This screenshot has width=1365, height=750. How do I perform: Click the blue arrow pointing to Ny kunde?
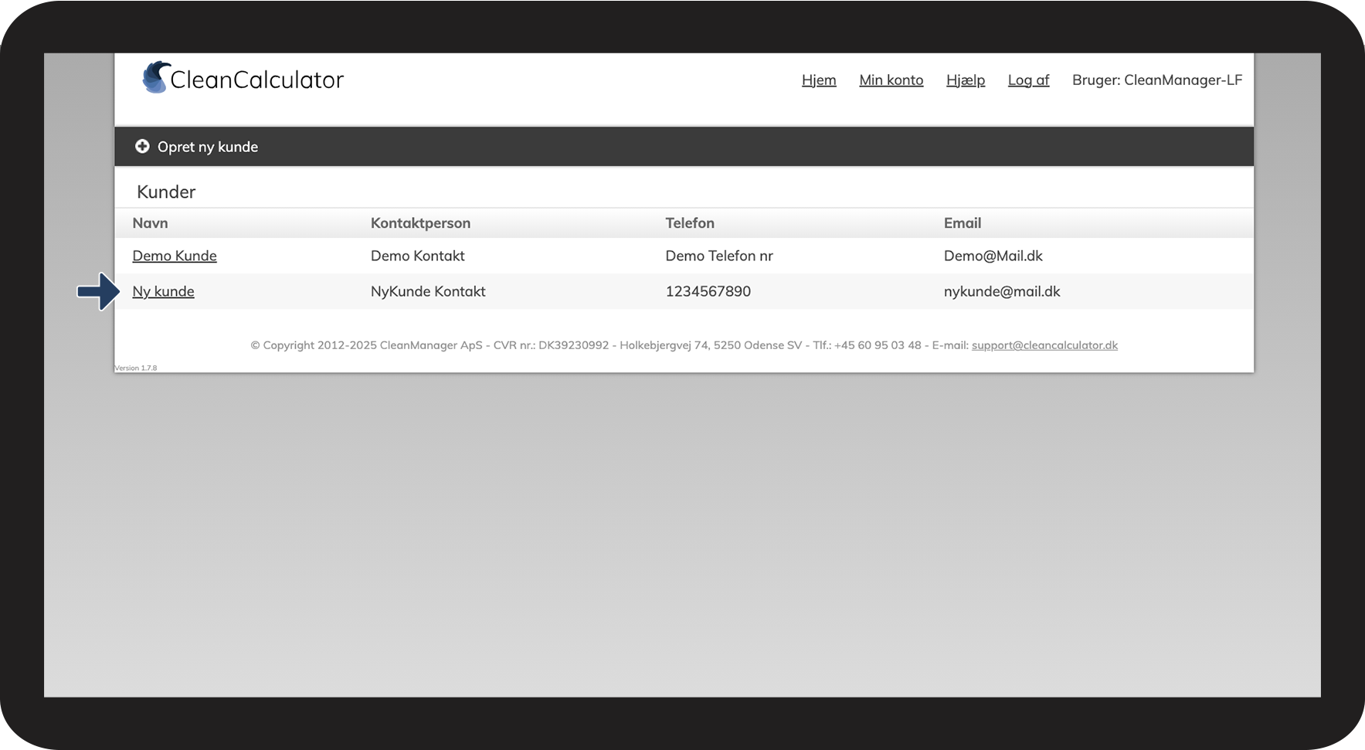[x=99, y=291]
